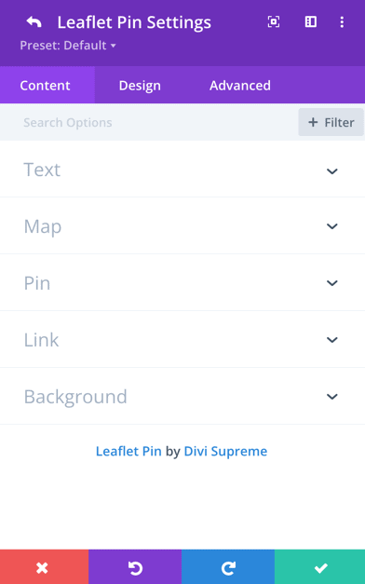Screen dimensions: 365x584
Task: Switch to the Advanced tab
Action: pyautogui.click(x=240, y=86)
